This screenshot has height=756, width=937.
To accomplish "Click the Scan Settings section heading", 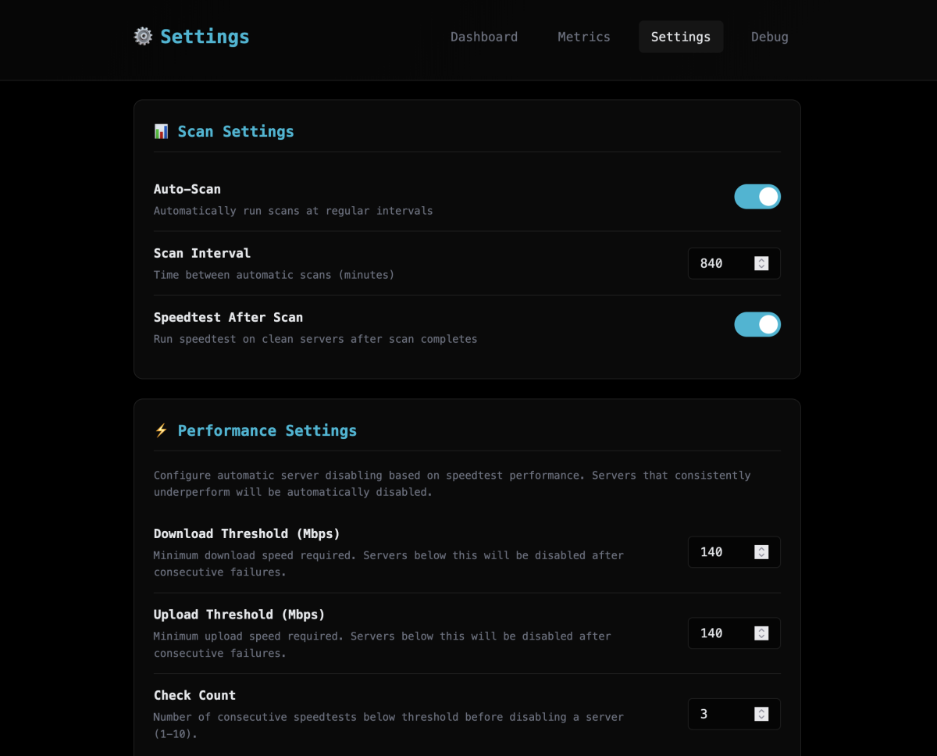I will 236,132.
